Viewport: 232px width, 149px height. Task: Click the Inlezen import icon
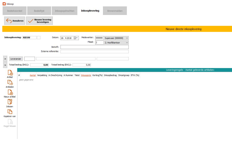[10, 102]
